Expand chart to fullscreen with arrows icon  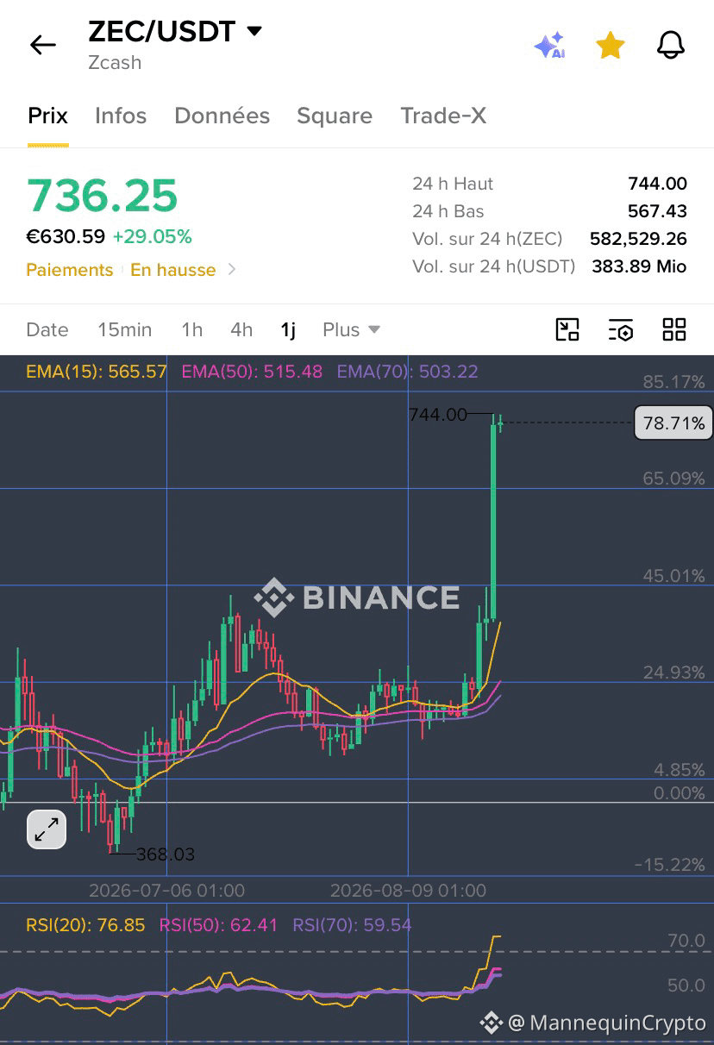pos(47,829)
